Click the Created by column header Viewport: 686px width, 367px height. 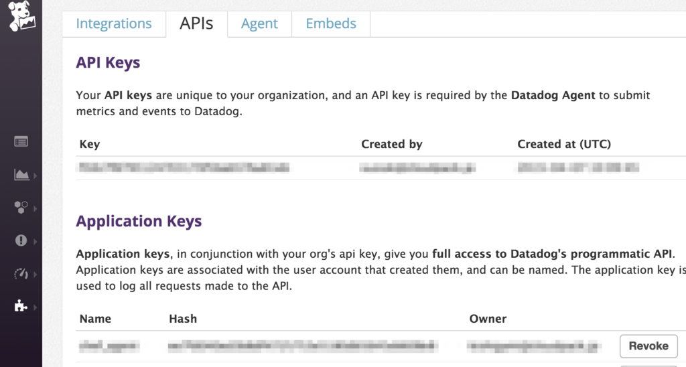click(x=391, y=145)
